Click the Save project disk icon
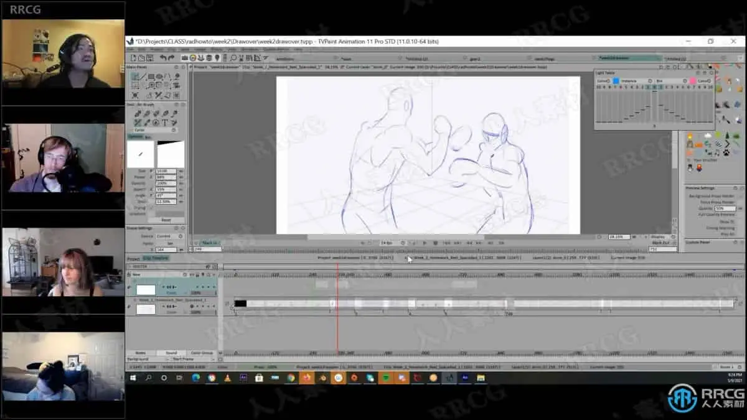The height and width of the screenshot is (420, 747). [149, 58]
